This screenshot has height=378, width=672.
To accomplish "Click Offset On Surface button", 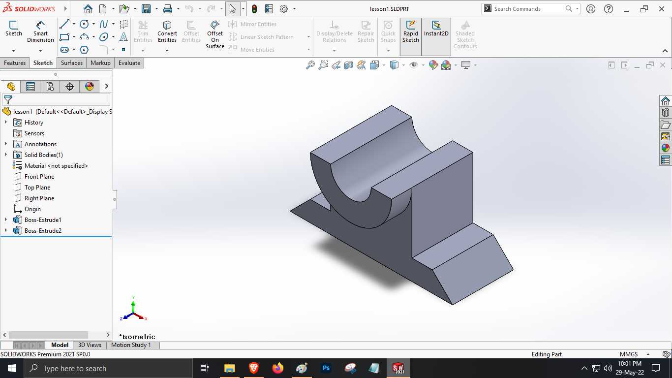I will pos(215,34).
